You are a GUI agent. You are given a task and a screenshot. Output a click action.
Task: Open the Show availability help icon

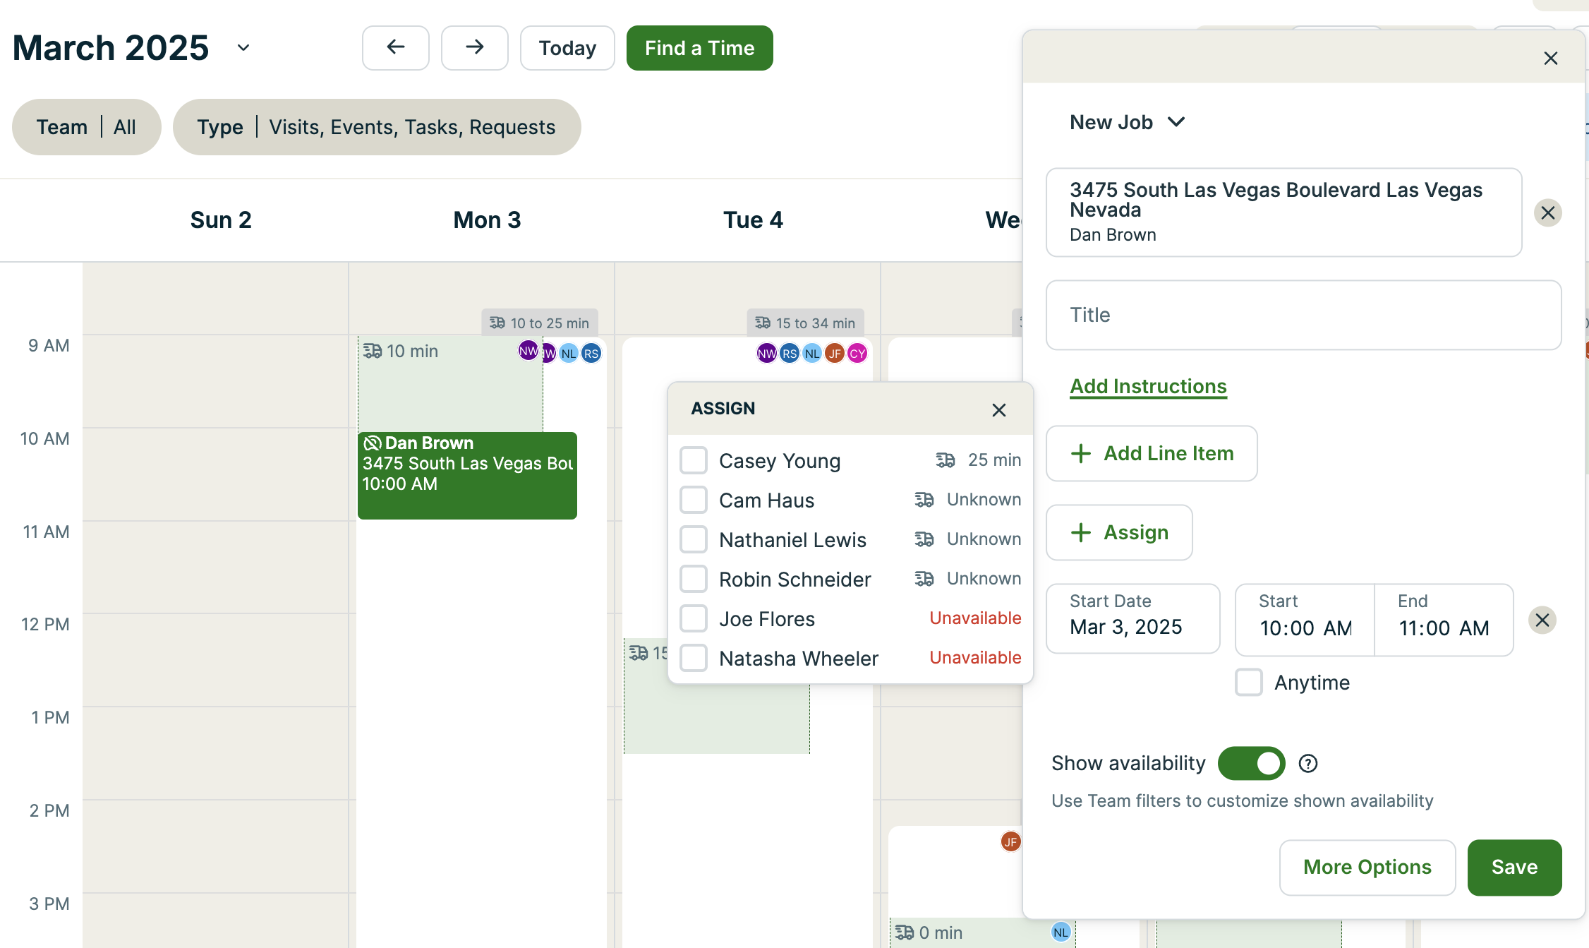pyautogui.click(x=1307, y=764)
